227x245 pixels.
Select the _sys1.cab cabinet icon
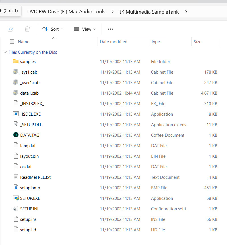[15, 72]
